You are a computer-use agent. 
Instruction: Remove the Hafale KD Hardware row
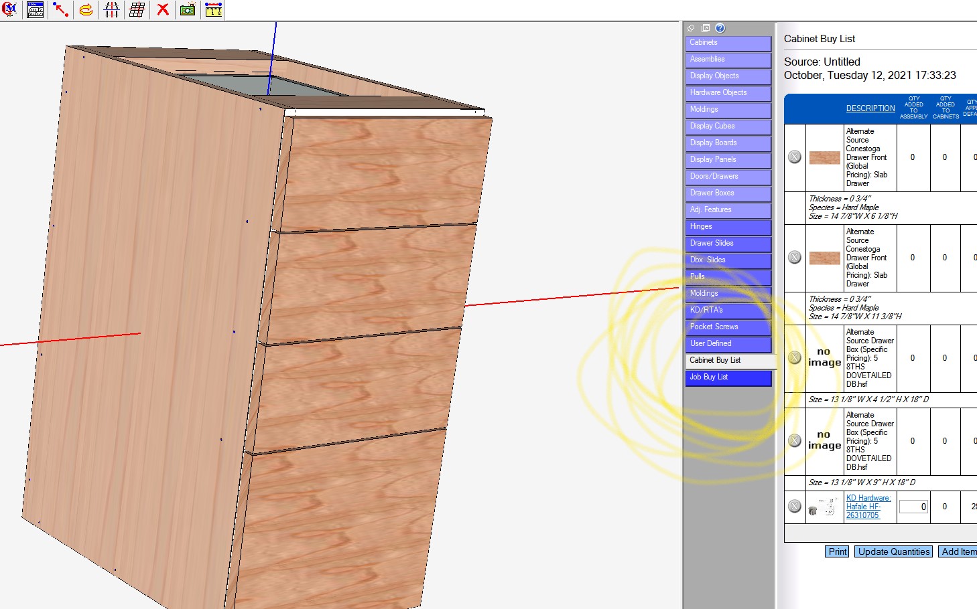(795, 507)
